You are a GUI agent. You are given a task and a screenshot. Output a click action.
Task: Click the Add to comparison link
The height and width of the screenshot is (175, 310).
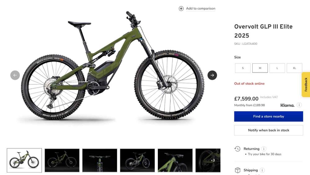coord(201,8)
